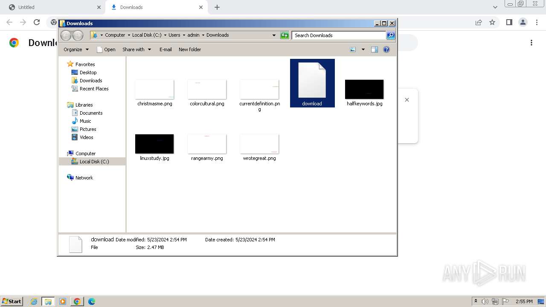The height and width of the screenshot is (307, 546).
Task: Click Users breadcrumb segment
Action: click(174, 35)
